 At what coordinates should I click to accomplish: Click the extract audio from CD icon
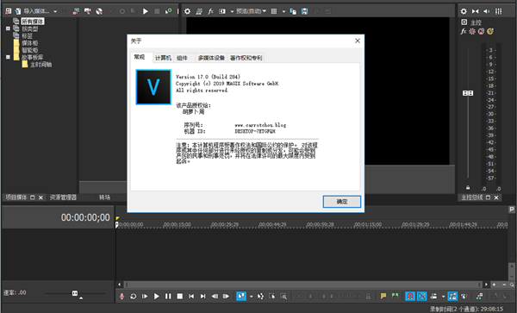(x=99, y=11)
